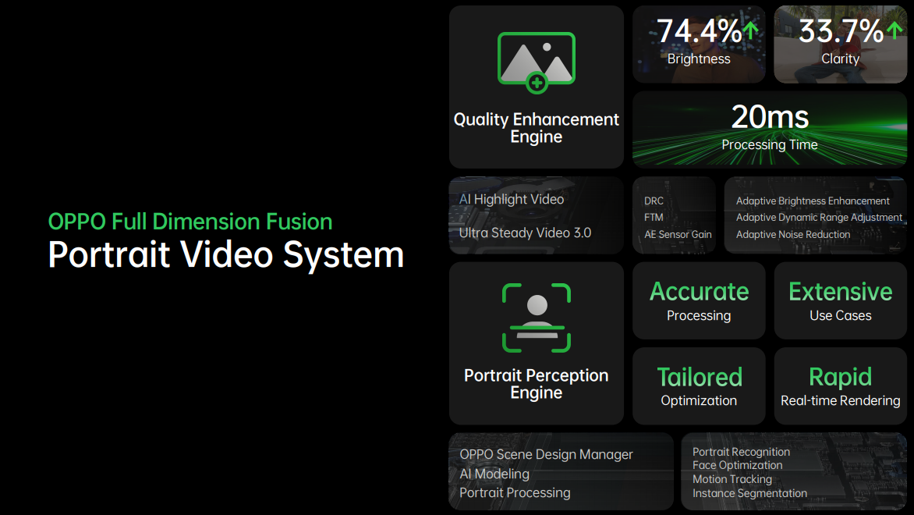Image resolution: width=914 pixels, height=515 pixels.
Task: Select the 'Extensive Use Cases' card
Action: (841, 300)
